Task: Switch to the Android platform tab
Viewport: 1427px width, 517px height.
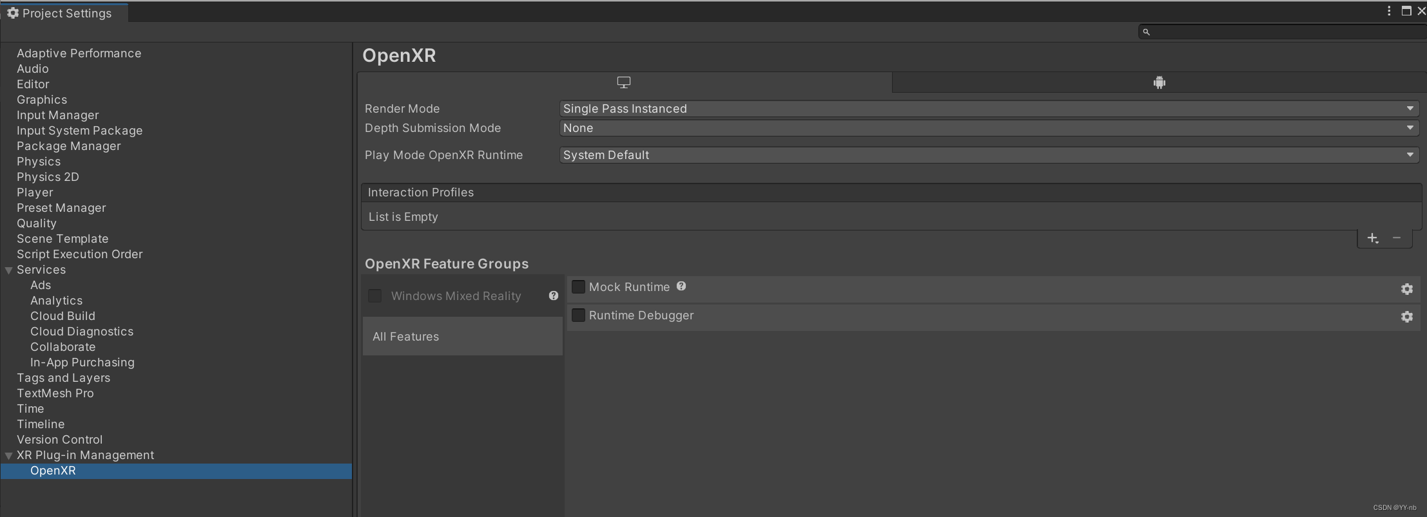Action: coord(1159,82)
